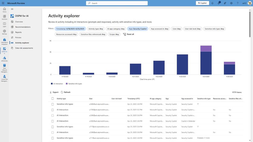253x142 pixels.
Task: Sort by Timestamp (UTC) column header
Action: click(134, 99)
